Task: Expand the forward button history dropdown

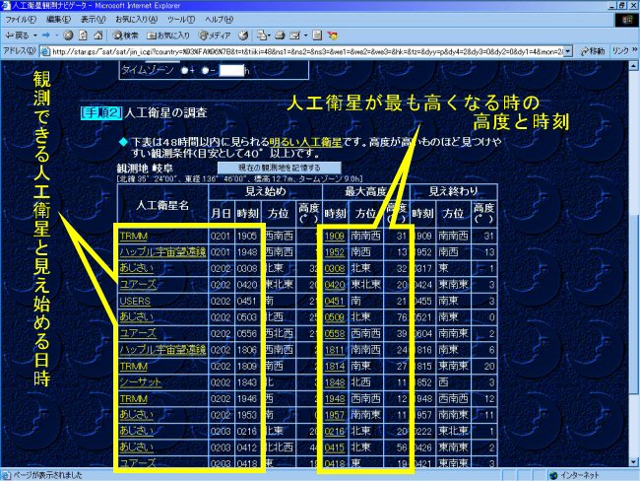Action: click(x=57, y=35)
